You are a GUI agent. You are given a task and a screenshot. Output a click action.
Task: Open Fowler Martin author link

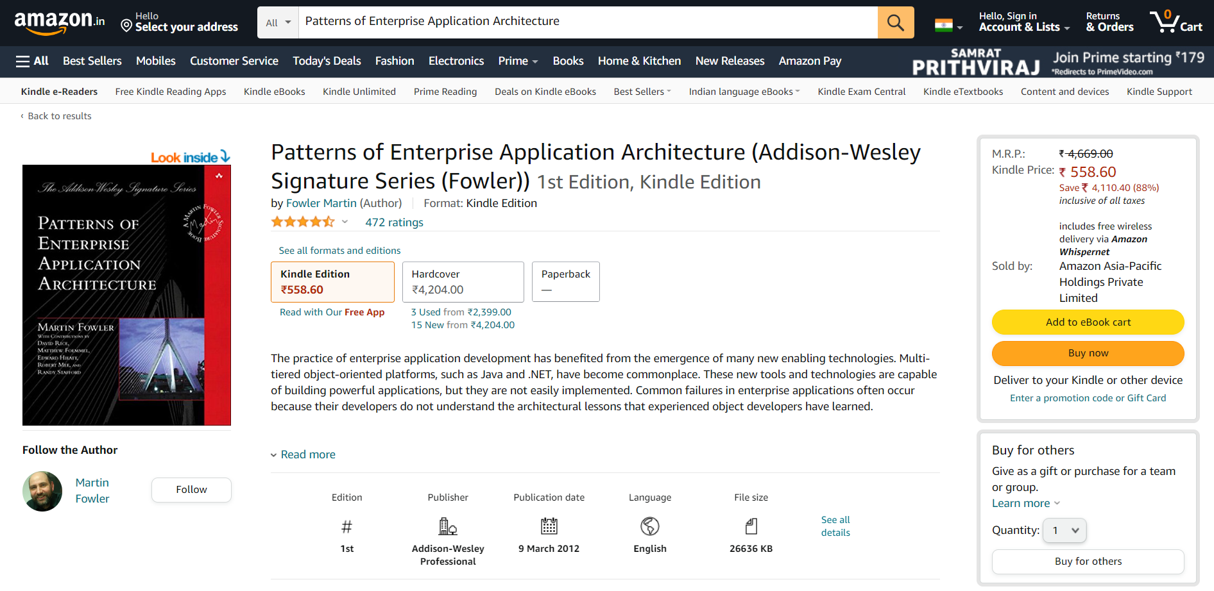pyautogui.click(x=321, y=203)
